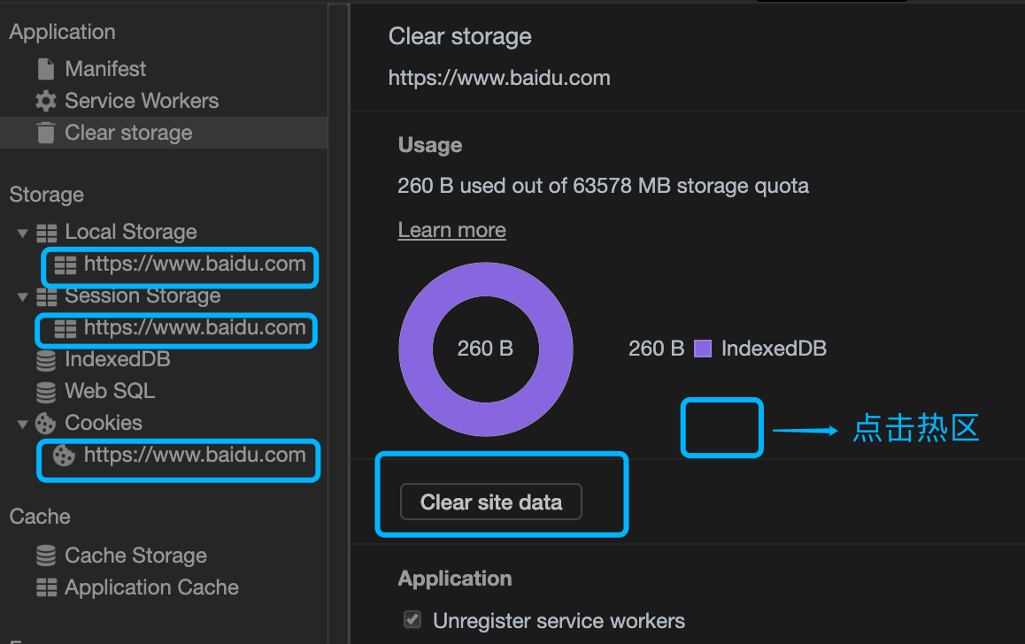Click the Manifest file icon
Screen dimensions: 1025x644
coord(45,69)
